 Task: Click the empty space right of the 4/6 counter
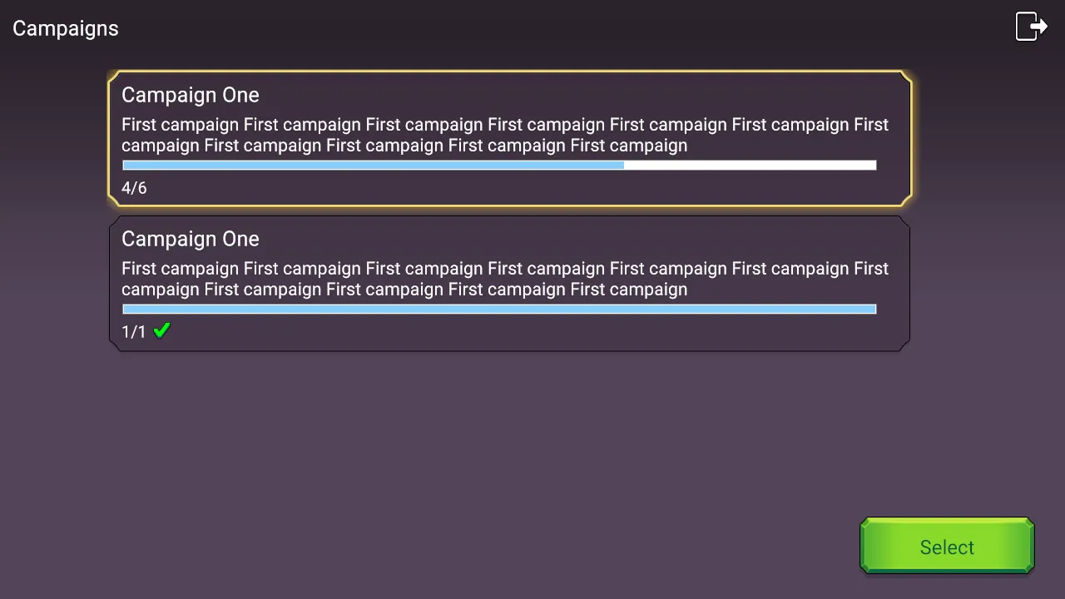[x=499, y=189]
